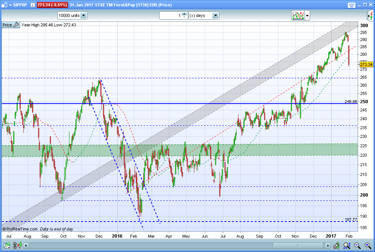Click the horizontal scrollbar thumb
This screenshot has height=252, width=375.
click(298, 246)
